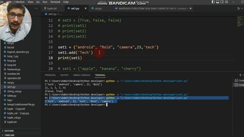Select the first Code terminal in the list

point(239,80)
